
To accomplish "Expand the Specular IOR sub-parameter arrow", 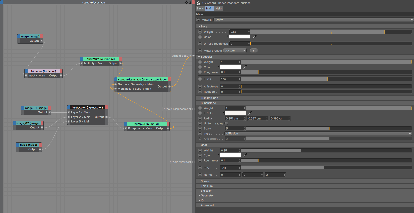I will click(205, 79).
